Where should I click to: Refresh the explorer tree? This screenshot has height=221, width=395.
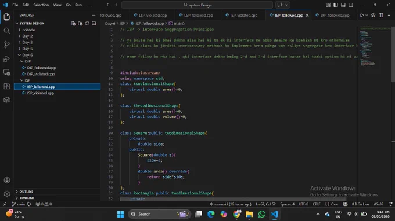[x=87, y=23]
